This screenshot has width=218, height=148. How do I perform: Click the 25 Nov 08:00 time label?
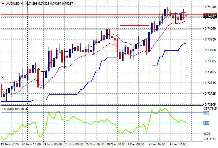74,144
